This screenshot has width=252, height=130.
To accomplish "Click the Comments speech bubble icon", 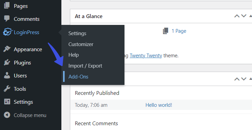I will (x=7, y=19).
